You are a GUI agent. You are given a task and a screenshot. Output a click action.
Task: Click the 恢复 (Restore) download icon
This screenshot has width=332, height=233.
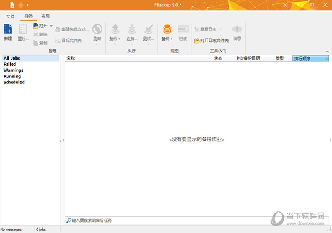[132, 29]
